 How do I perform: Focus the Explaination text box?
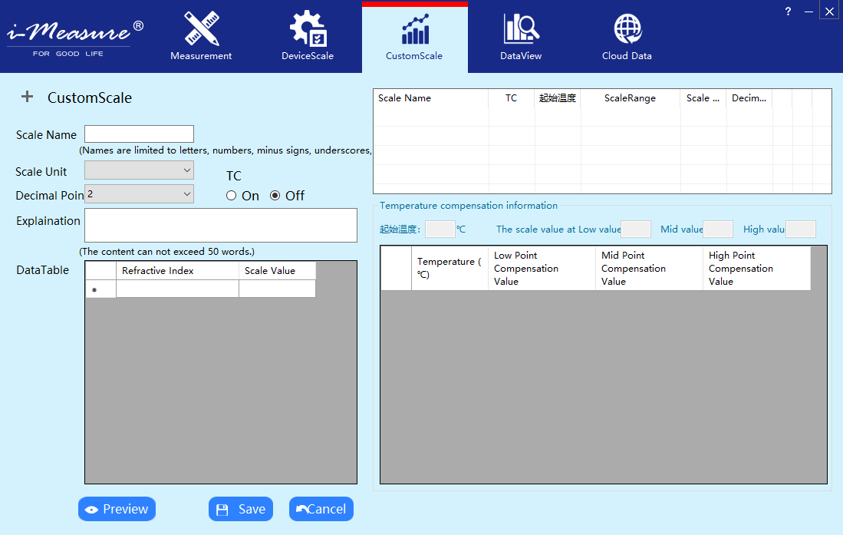point(220,225)
